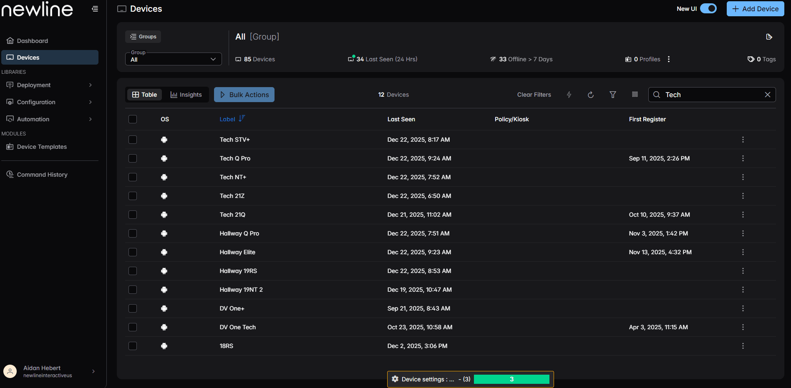Image resolution: width=791 pixels, height=388 pixels.
Task: Open Devices in the sidebar
Action: (x=50, y=58)
